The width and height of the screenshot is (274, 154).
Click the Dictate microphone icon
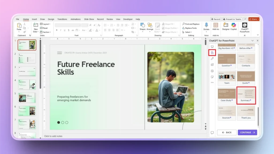pos(206,25)
